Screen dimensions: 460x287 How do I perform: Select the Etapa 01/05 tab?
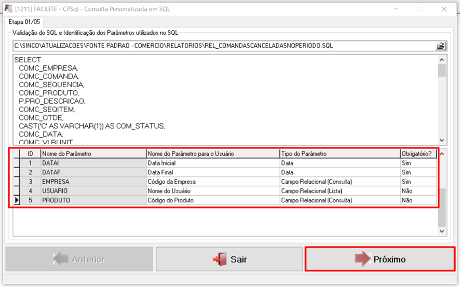pos(24,22)
